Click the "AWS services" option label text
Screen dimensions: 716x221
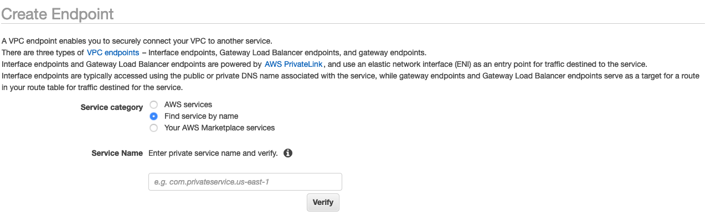(x=188, y=104)
